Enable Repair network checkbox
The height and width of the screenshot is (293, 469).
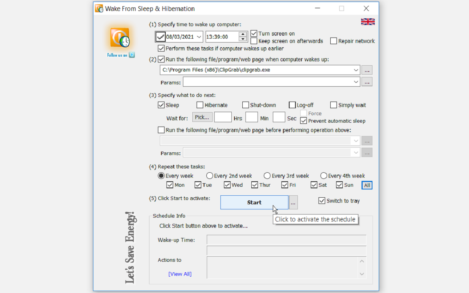pyautogui.click(x=333, y=41)
